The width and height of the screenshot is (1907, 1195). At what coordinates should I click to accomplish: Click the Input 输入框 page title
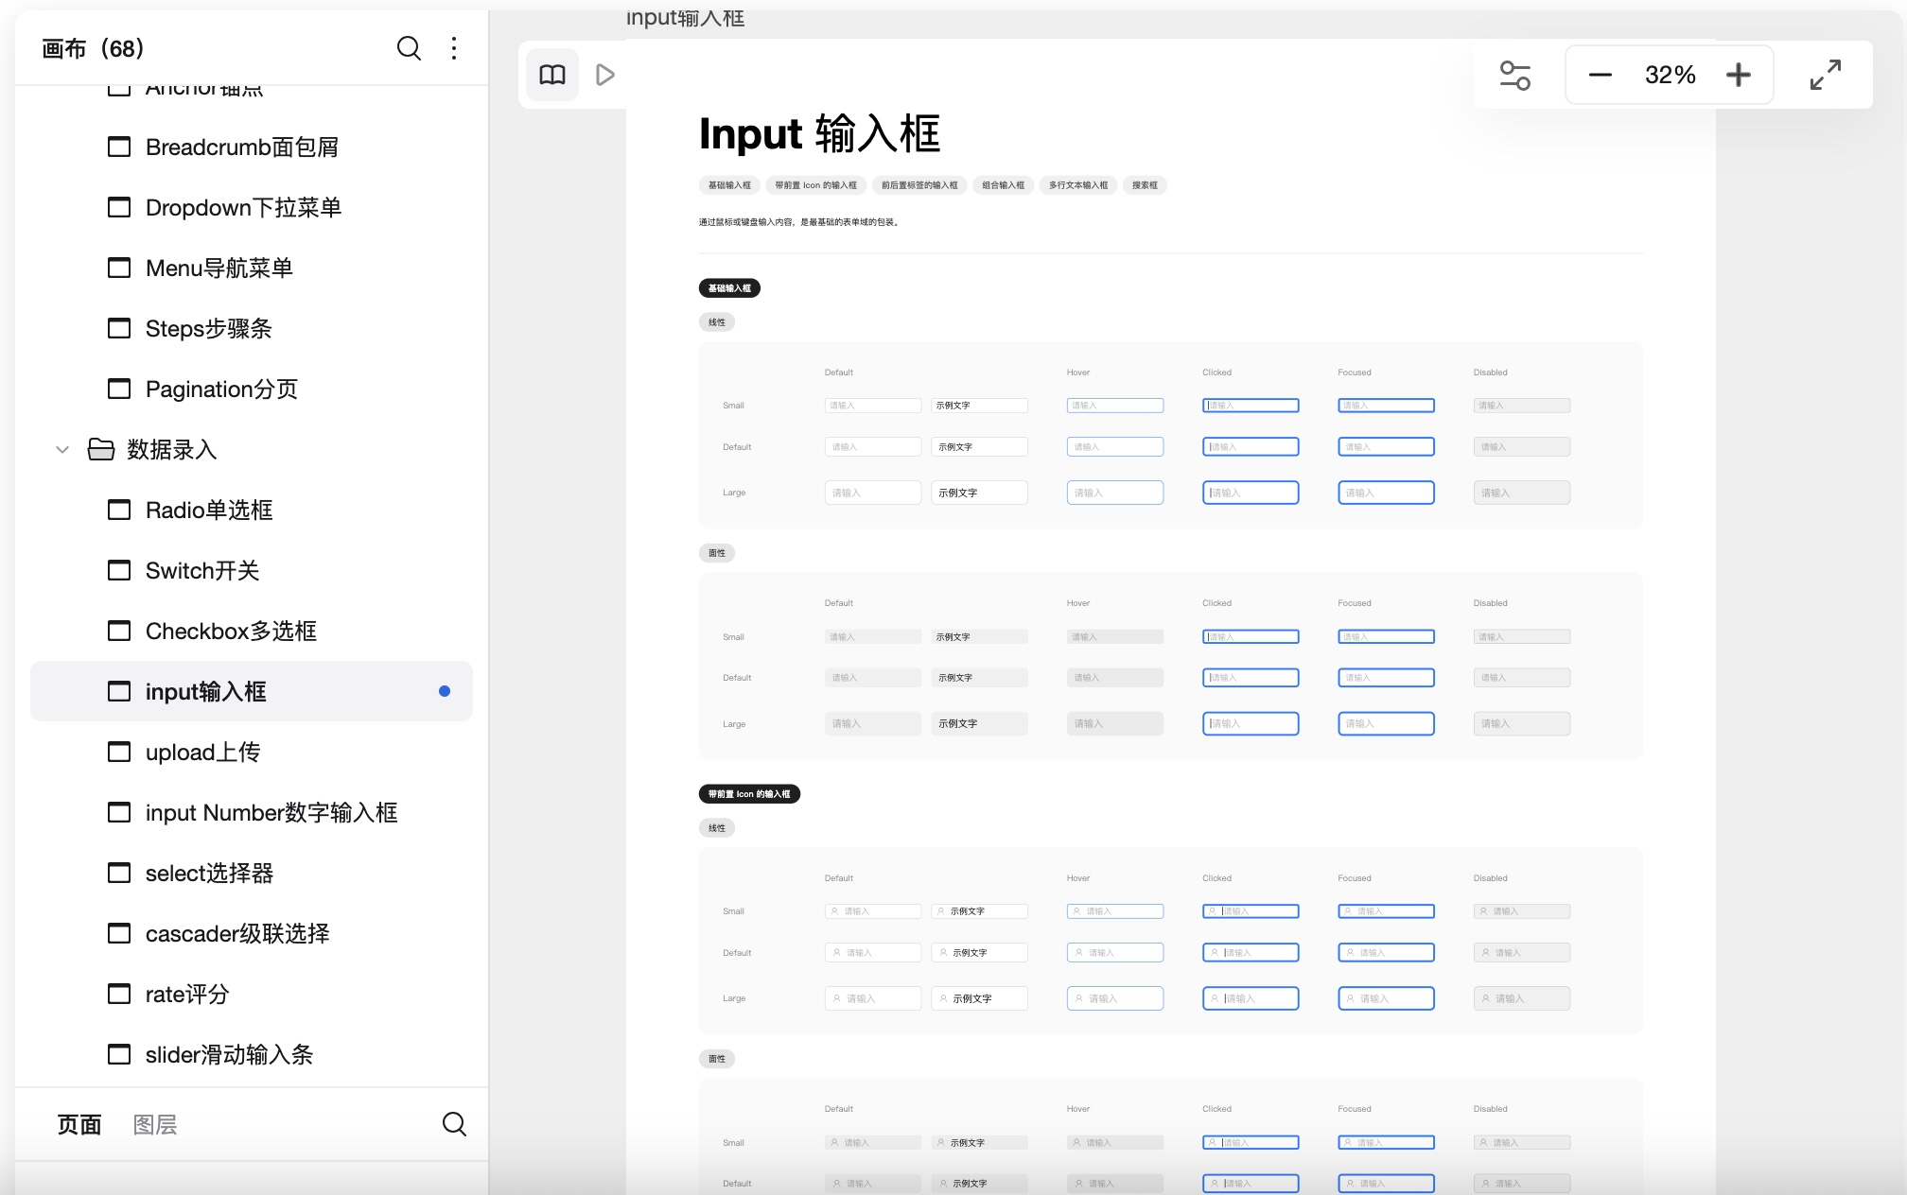click(819, 133)
